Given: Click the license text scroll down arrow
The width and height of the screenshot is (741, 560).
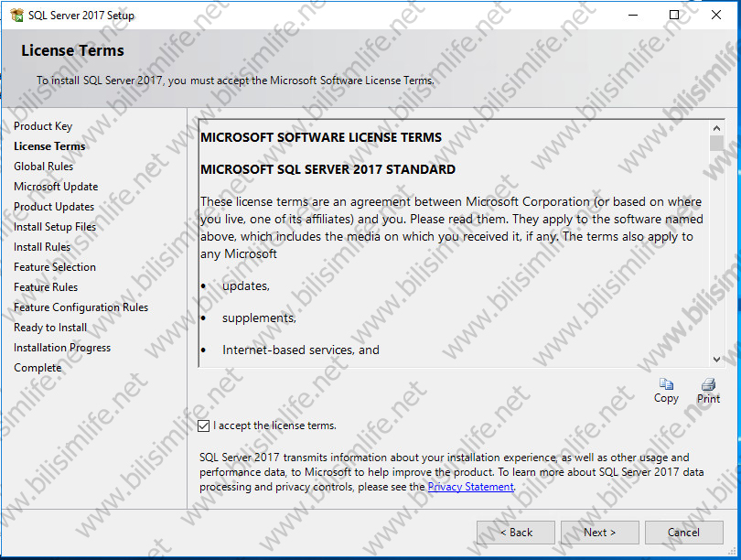Looking at the screenshot, I should coord(716,360).
